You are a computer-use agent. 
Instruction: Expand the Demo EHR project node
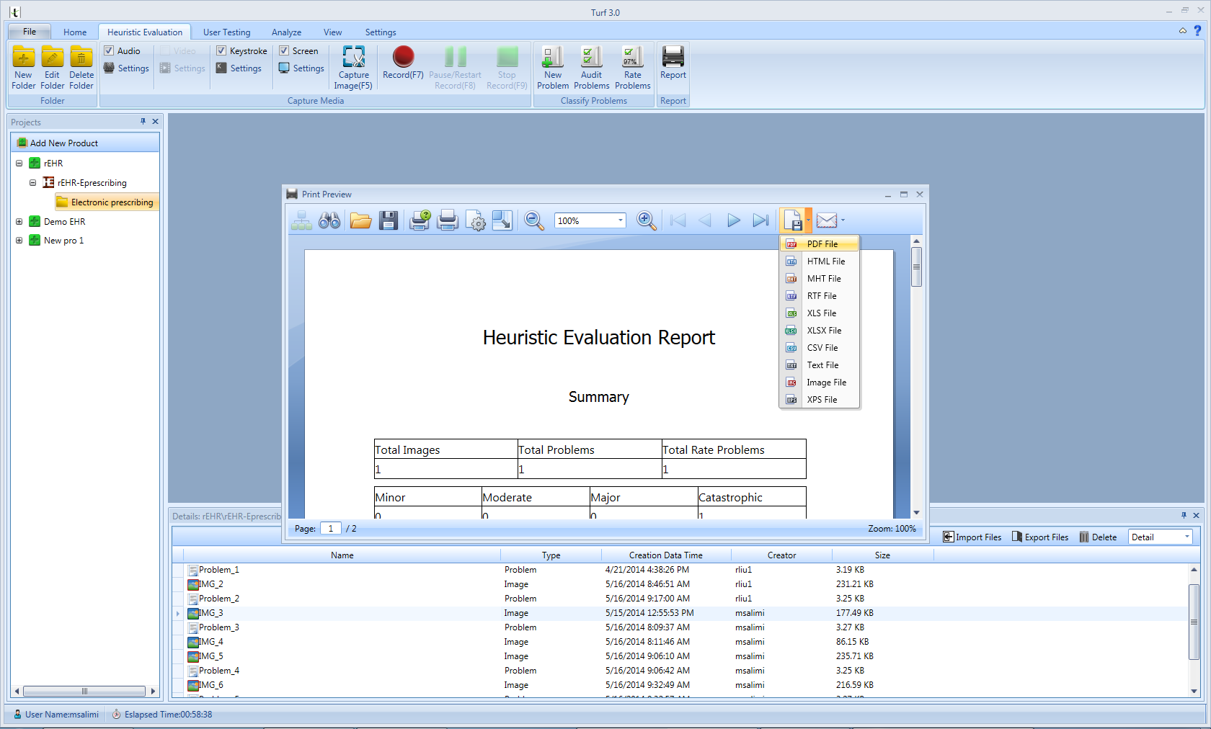coord(19,221)
